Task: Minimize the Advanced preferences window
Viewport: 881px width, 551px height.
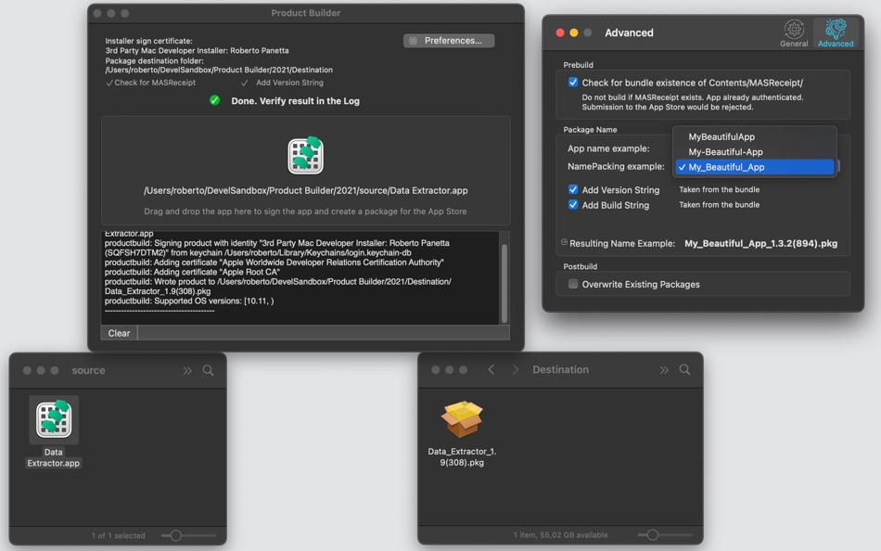Action: click(x=574, y=32)
